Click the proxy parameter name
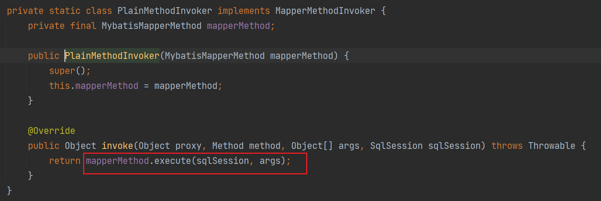Image resolution: width=601 pixels, height=201 pixels. tap(188, 146)
